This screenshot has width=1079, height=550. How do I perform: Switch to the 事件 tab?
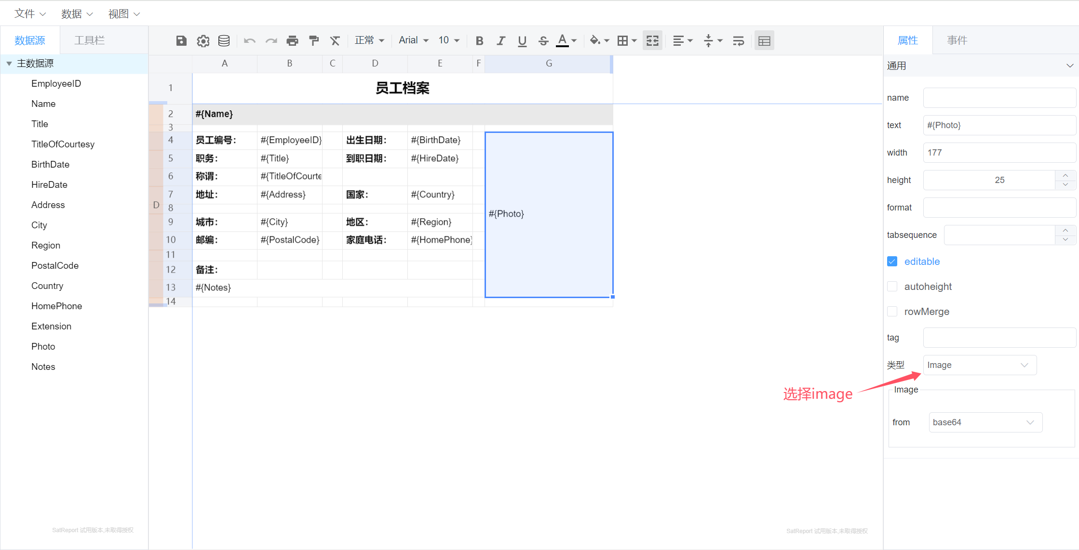point(957,40)
